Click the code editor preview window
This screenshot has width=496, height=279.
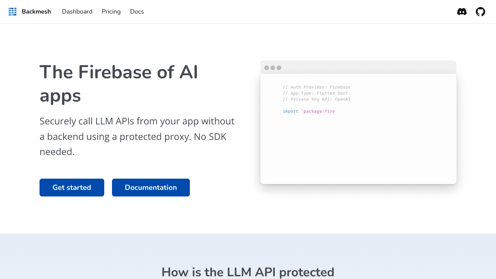click(358, 128)
